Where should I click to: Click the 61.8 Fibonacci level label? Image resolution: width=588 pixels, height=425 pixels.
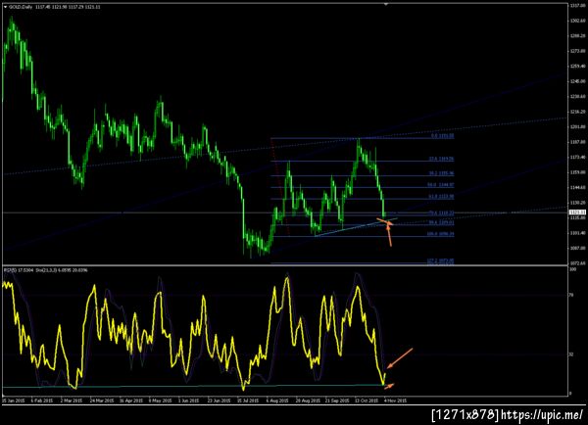click(441, 197)
